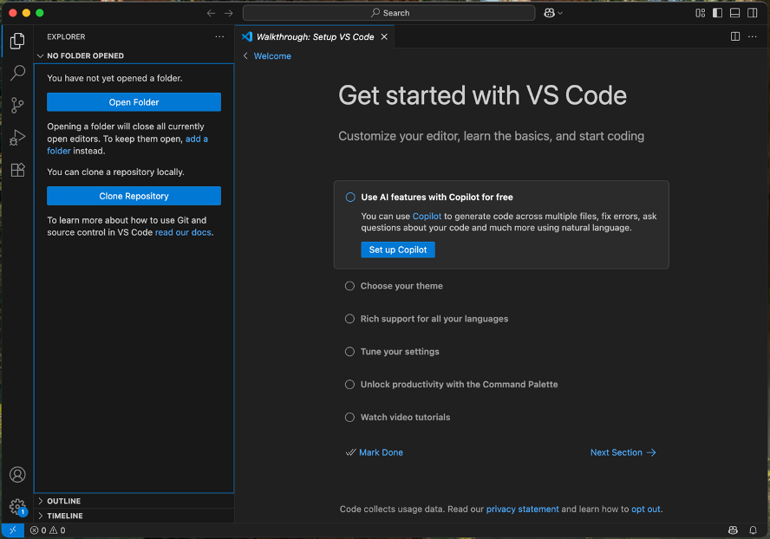The height and width of the screenshot is (539, 770).
Task: Open the opt out link
Action: tap(646, 510)
